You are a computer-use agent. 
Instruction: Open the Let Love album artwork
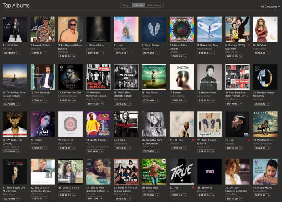tap(182, 124)
